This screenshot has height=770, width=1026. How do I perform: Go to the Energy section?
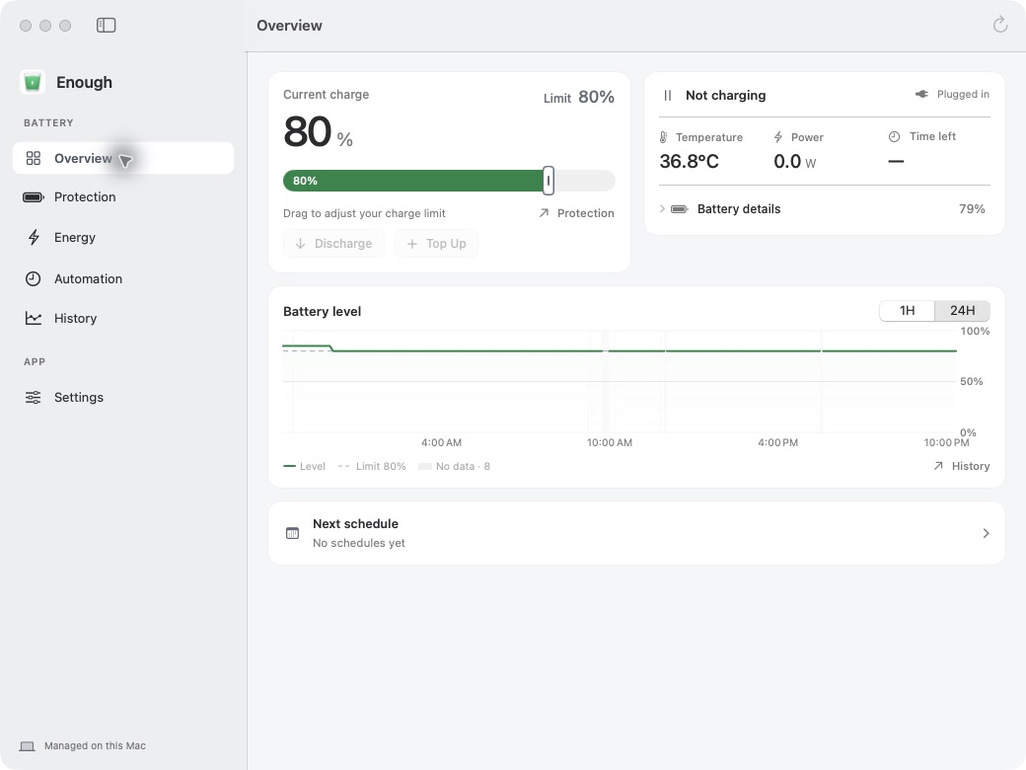[x=123, y=237]
